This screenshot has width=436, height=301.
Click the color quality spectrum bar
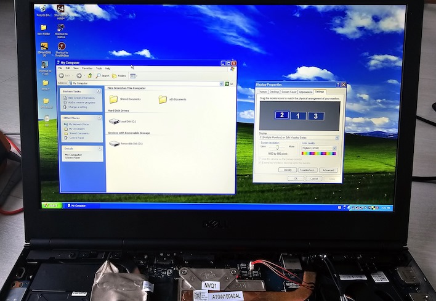(x=319, y=154)
